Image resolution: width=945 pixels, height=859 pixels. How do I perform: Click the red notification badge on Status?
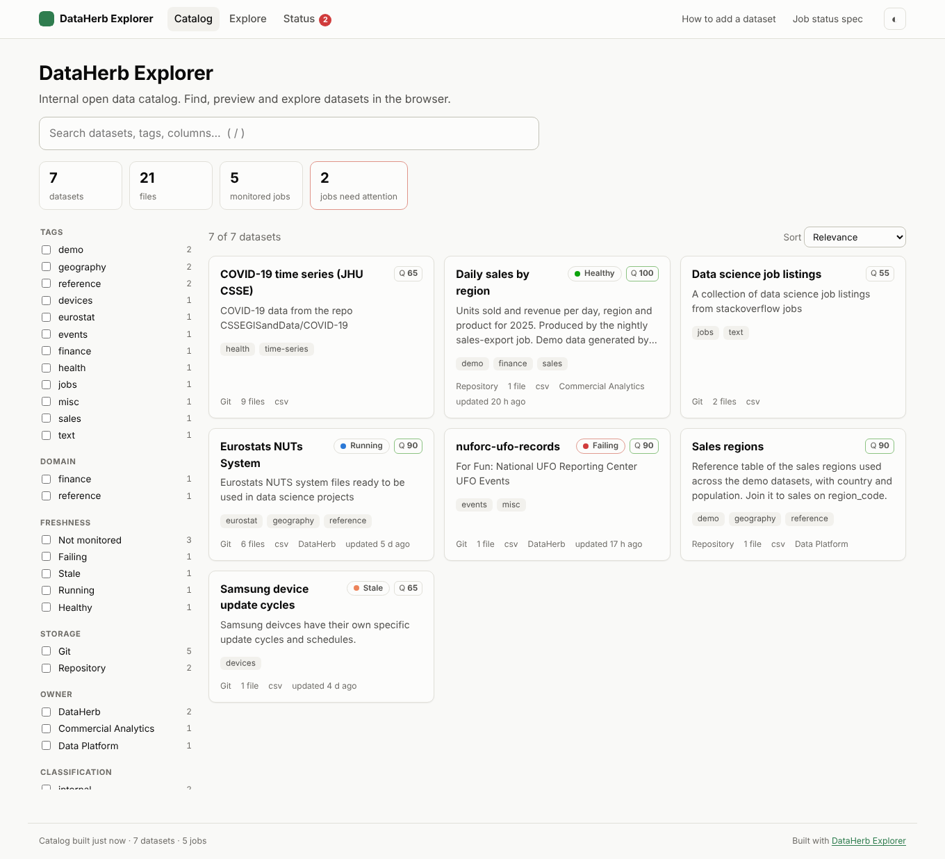324,19
